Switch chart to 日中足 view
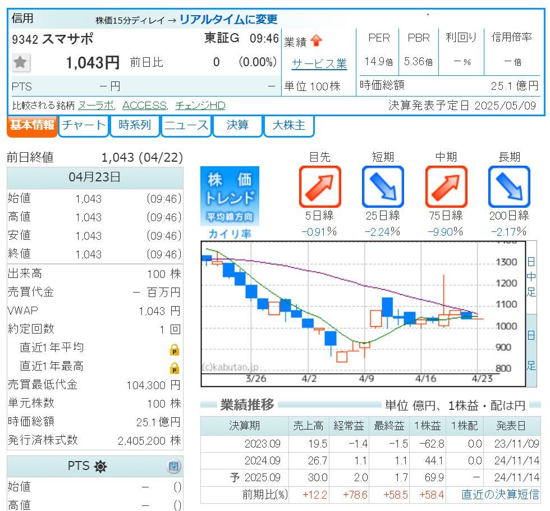 coord(531,277)
